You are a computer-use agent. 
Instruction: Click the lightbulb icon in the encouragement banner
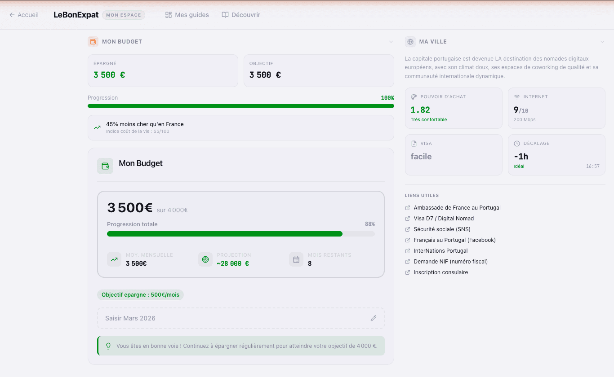tap(108, 346)
